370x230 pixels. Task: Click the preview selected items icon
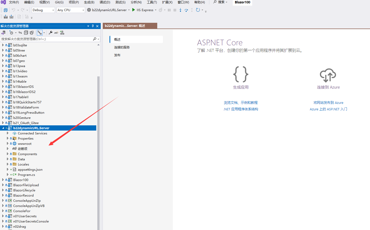56,33
